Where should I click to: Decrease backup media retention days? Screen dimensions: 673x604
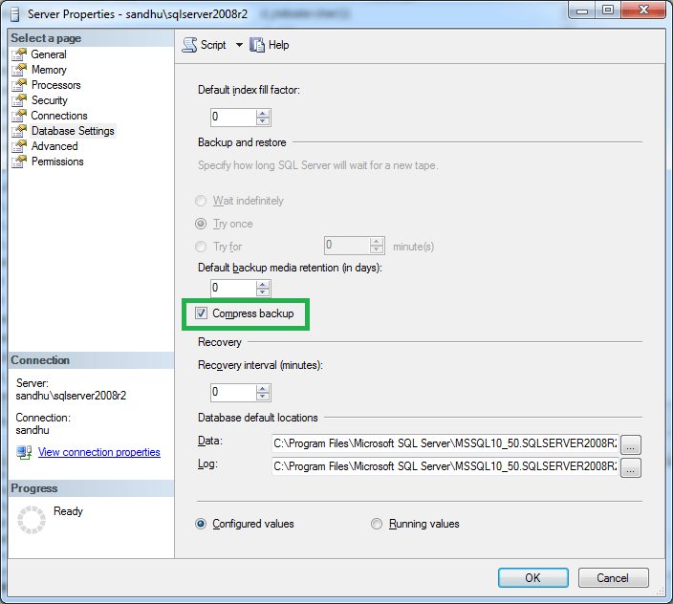tap(263, 292)
